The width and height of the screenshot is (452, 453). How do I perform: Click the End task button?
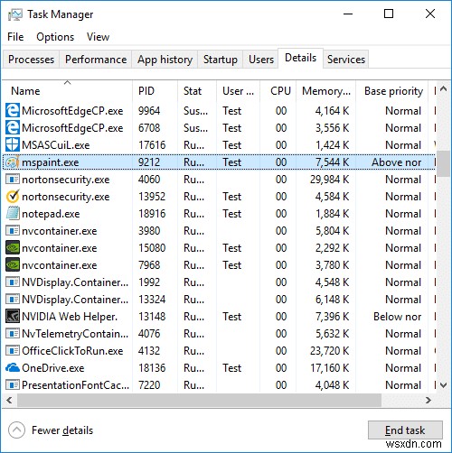(405, 430)
